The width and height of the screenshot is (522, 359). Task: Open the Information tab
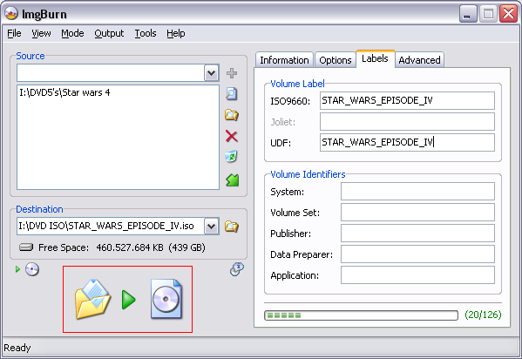(284, 60)
